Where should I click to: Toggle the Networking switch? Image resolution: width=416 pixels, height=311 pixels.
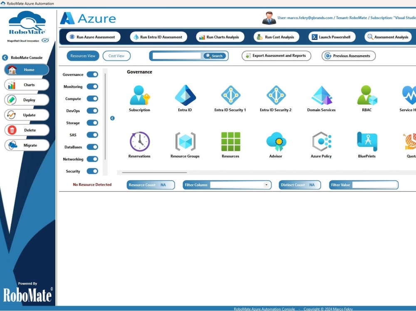click(x=92, y=159)
